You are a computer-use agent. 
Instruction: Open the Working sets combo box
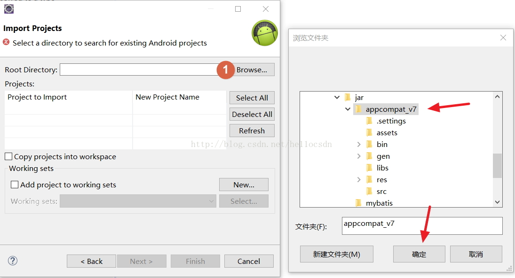tap(138, 201)
